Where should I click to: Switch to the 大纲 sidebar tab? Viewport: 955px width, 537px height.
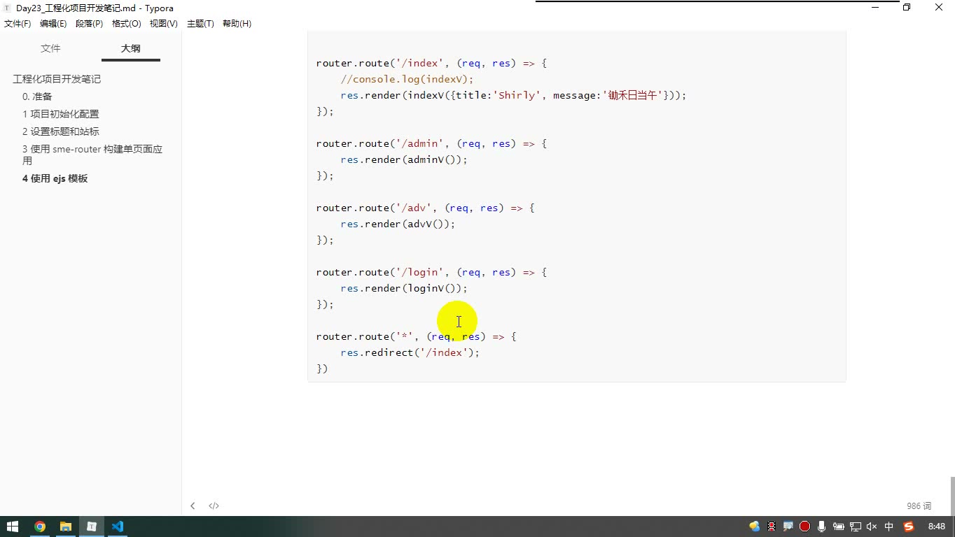click(131, 48)
